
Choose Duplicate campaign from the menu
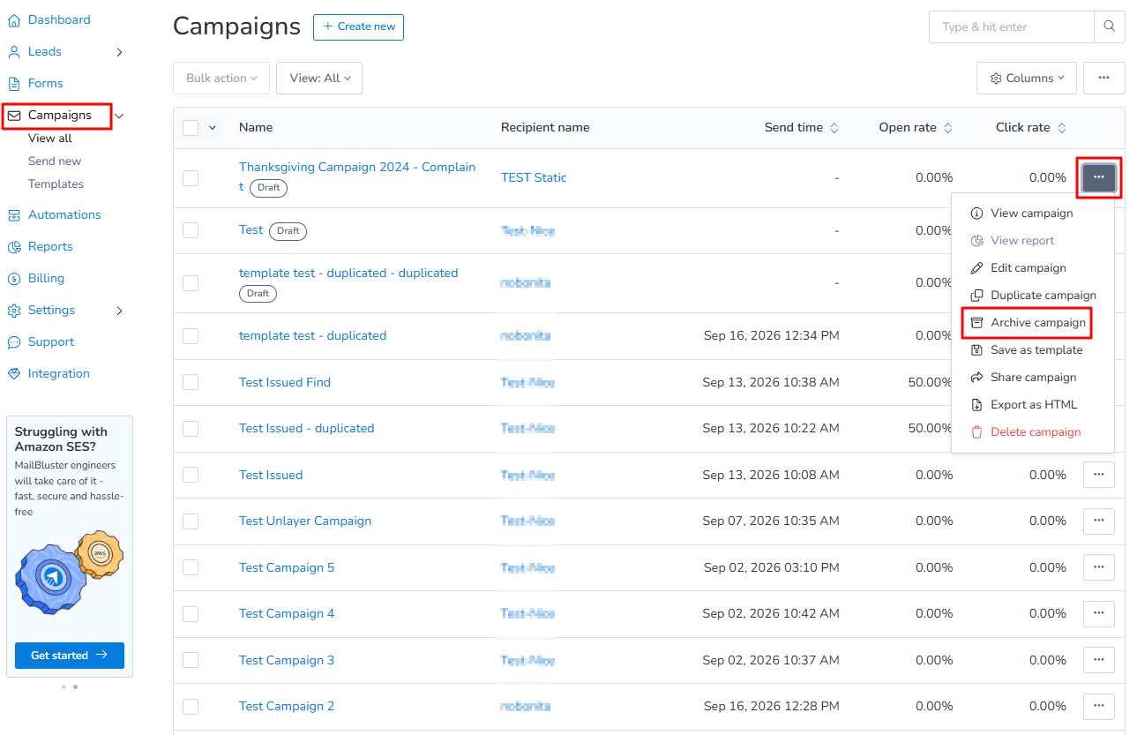pos(1033,296)
